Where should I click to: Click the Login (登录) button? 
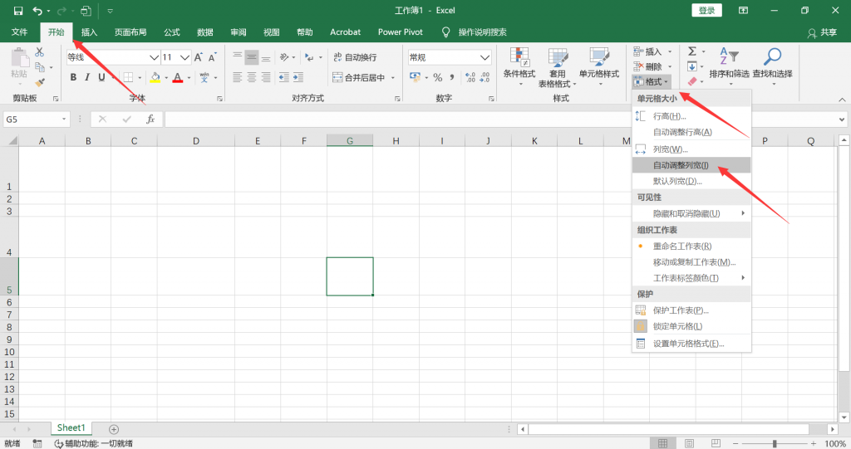[706, 10]
